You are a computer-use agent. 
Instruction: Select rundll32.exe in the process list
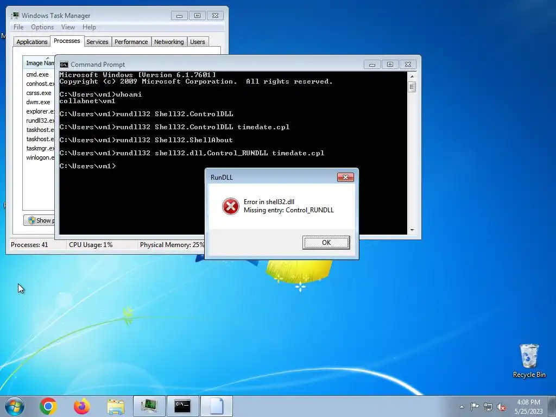point(40,121)
